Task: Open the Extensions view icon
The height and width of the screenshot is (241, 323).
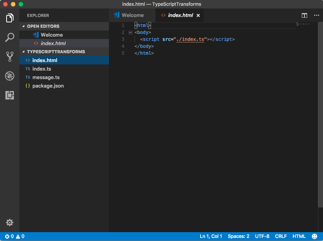Action: 10,95
